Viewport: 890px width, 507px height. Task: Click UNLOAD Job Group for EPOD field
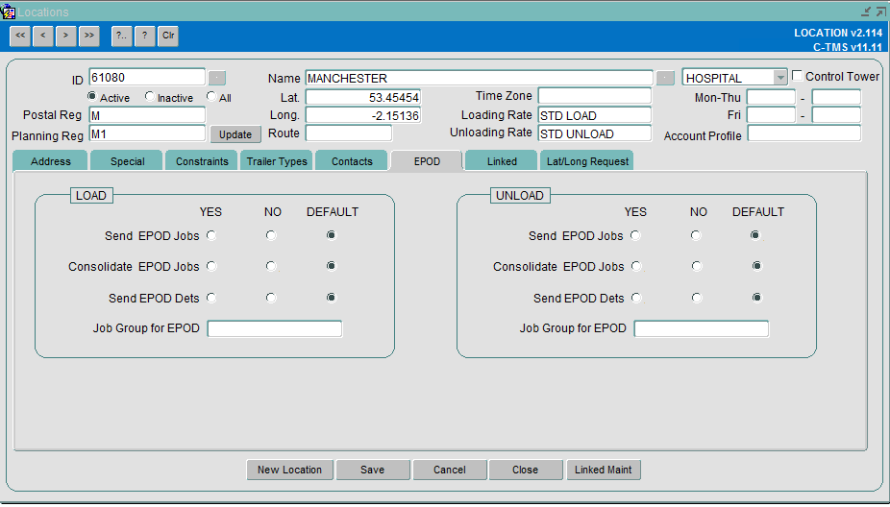(x=702, y=329)
